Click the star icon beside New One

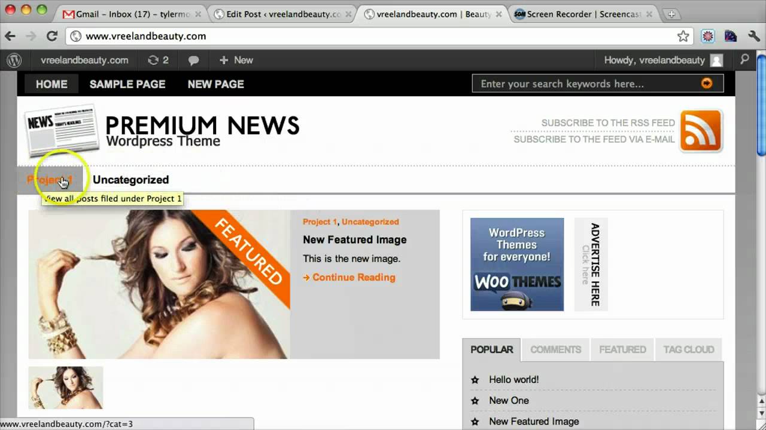[475, 401]
